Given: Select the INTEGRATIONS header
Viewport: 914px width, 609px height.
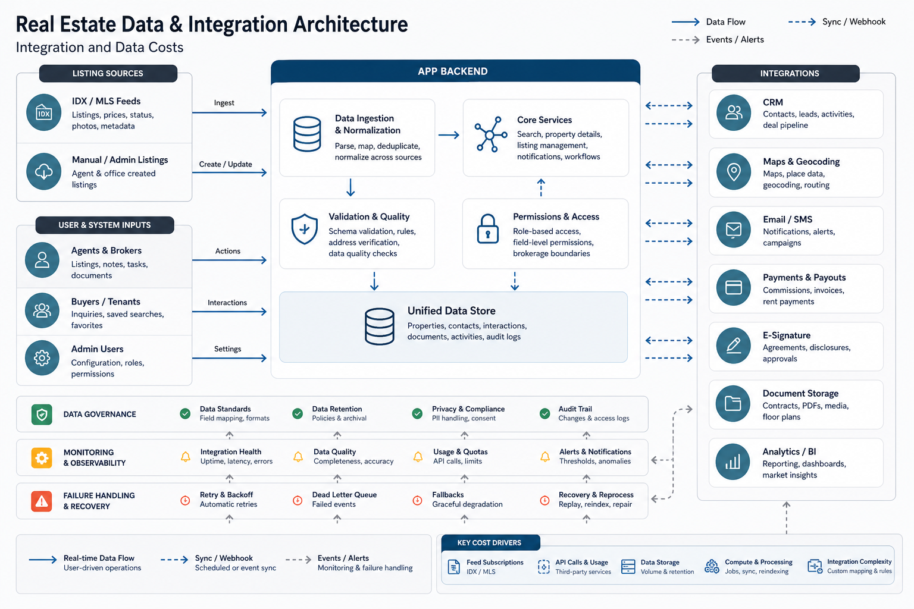Looking at the screenshot, I should coord(786,73).
